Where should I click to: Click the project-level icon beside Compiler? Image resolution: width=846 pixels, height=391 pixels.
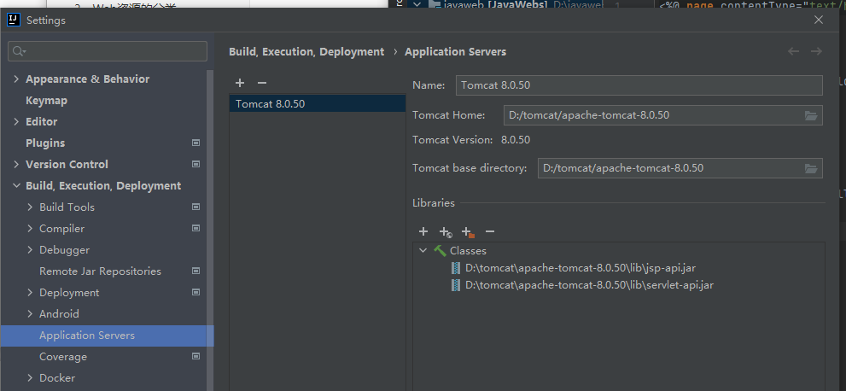(195, 228)
